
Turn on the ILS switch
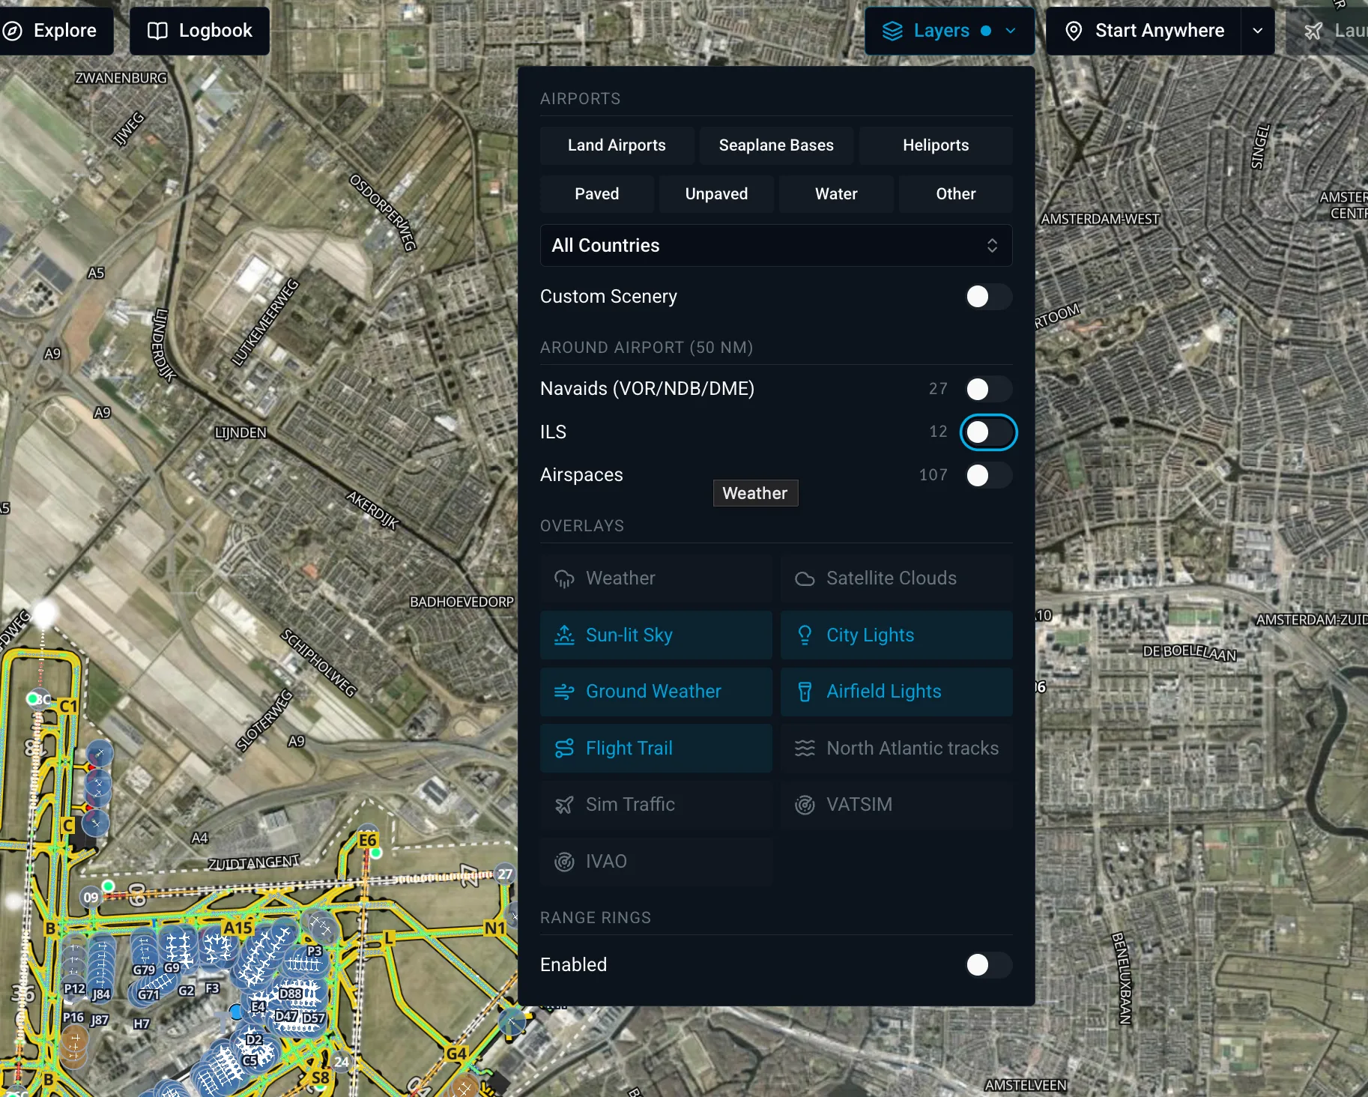[x=987, y=432]
